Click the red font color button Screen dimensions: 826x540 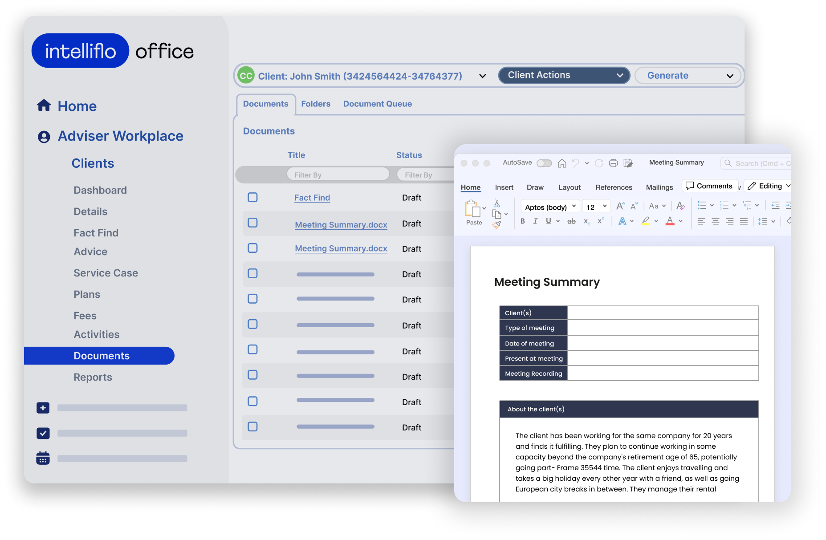(x=670, y=221)
